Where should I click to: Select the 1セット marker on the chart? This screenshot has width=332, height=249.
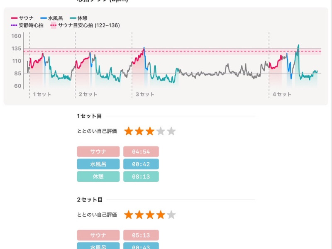42,94
